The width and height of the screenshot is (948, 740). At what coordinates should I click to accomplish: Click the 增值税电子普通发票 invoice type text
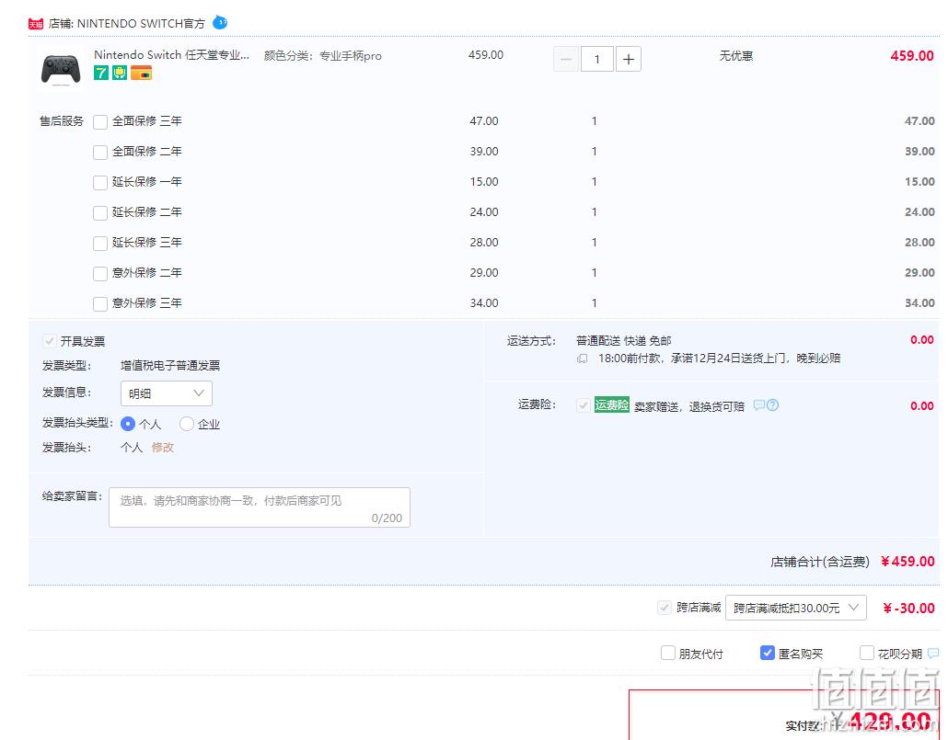click(170, 366)
